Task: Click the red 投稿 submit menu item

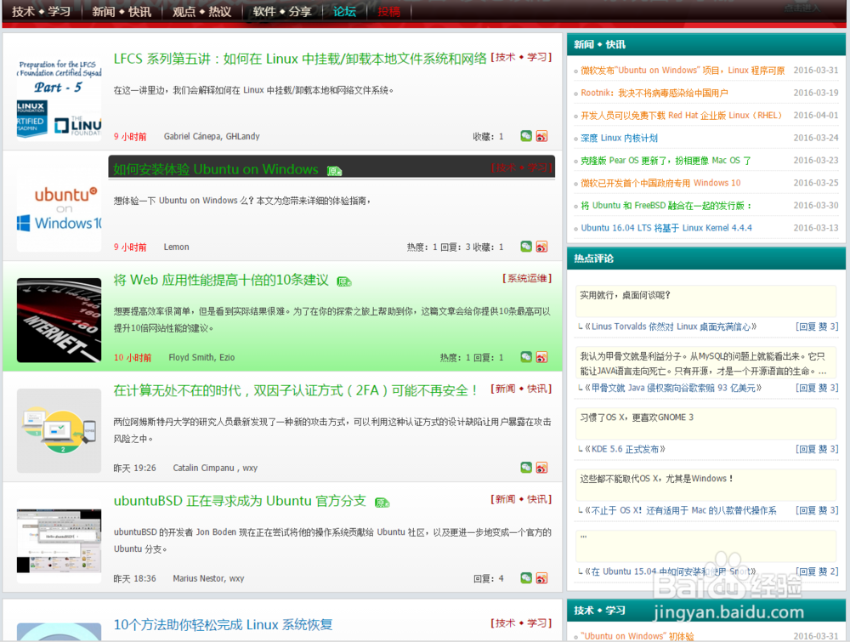Action: (388, 11)
